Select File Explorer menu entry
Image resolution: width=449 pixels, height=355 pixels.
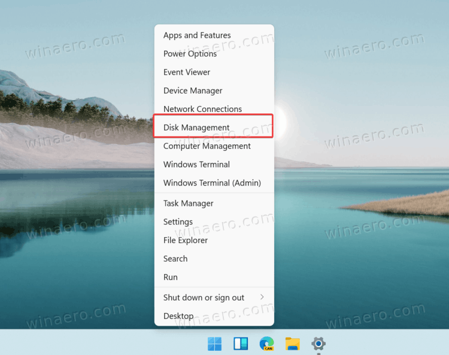214,240
